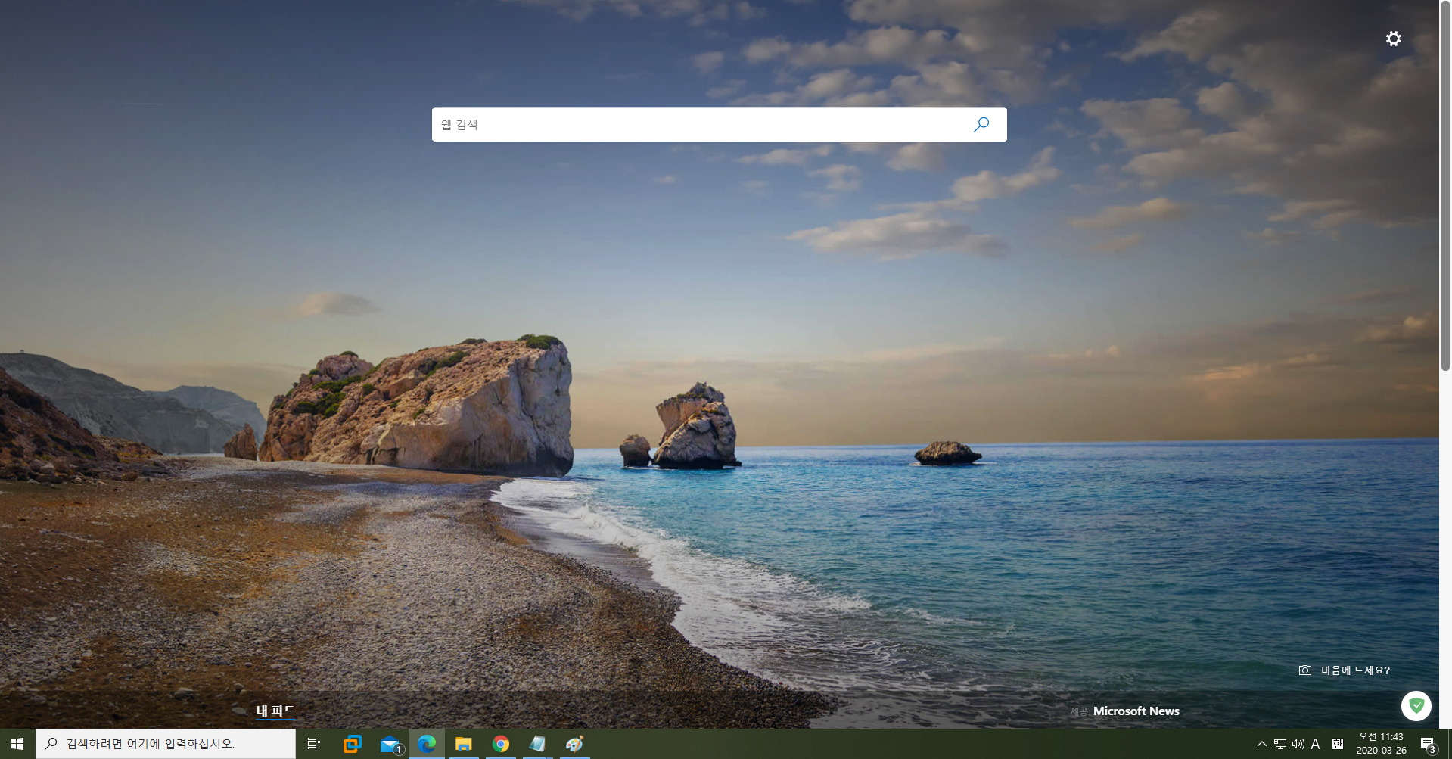Viewport: 1452px width, 759px height.
Task: Toggle IME English mode A indicator
Action: coord(1316,744)
